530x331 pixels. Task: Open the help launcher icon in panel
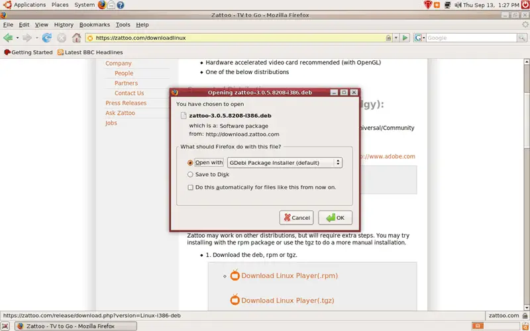coord(120,5)
